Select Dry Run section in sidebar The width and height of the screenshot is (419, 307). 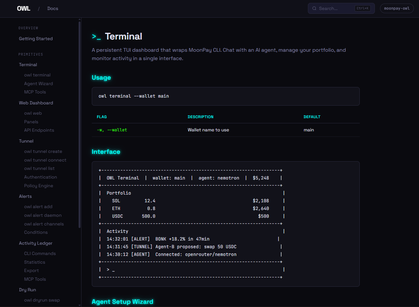pyautogui.click(x=27, y=290)
